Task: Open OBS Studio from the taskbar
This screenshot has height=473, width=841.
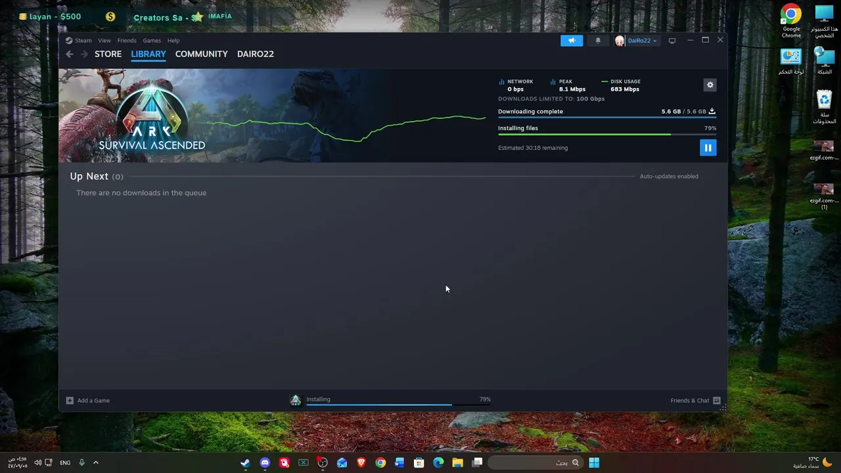Action: (x=323, y=463)
